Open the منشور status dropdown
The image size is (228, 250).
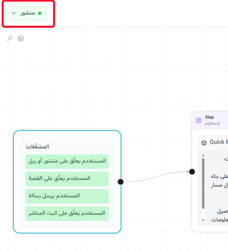click(26, 13)
